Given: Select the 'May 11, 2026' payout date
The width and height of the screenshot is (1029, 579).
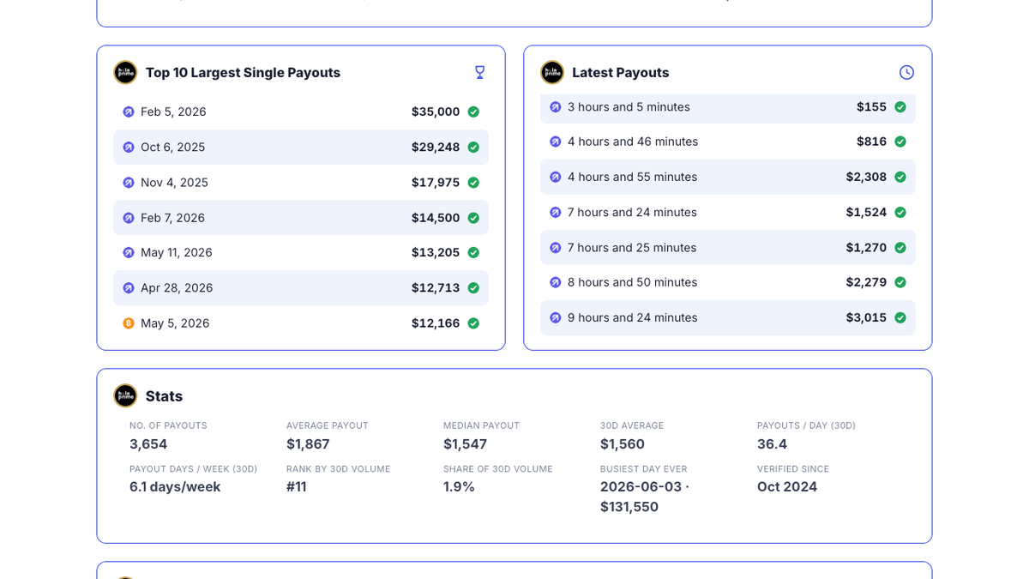Looking at the screenshot, I should (x=177, y=252).
